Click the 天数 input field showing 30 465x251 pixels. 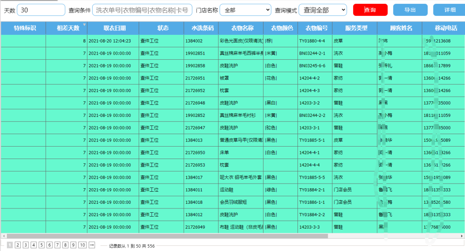coord(41,10)
